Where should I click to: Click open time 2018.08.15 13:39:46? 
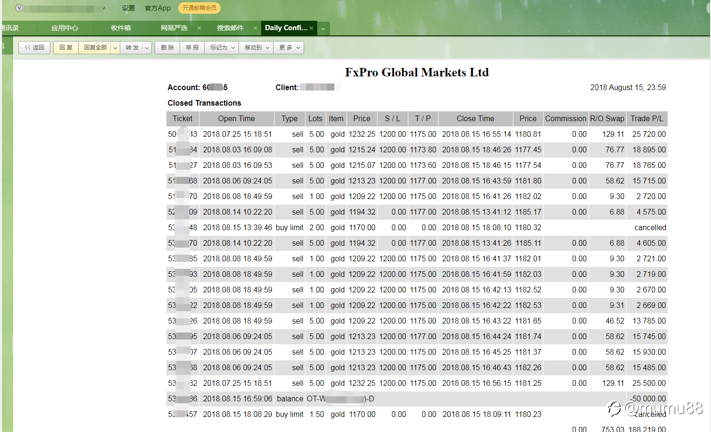point(237,228)
